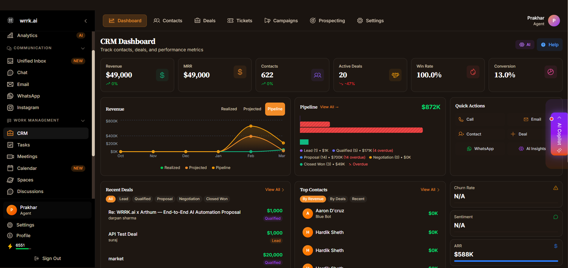Click the Help button
This screenshot has width=568, height=268.
[549, 45]
